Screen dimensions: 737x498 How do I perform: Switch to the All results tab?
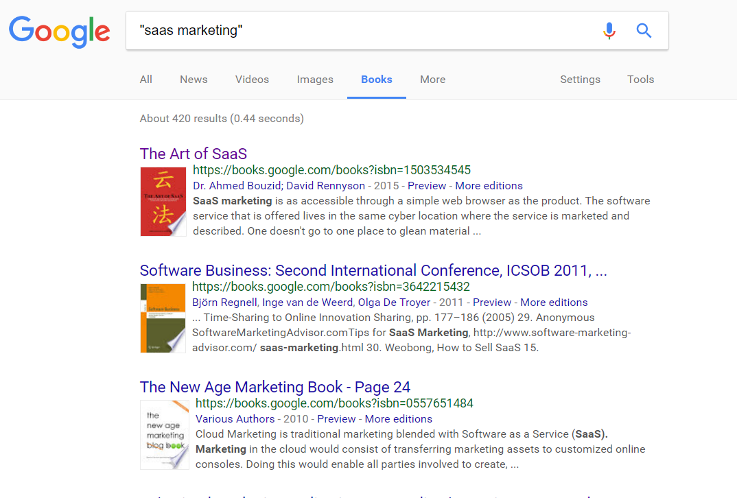point(145,80)
